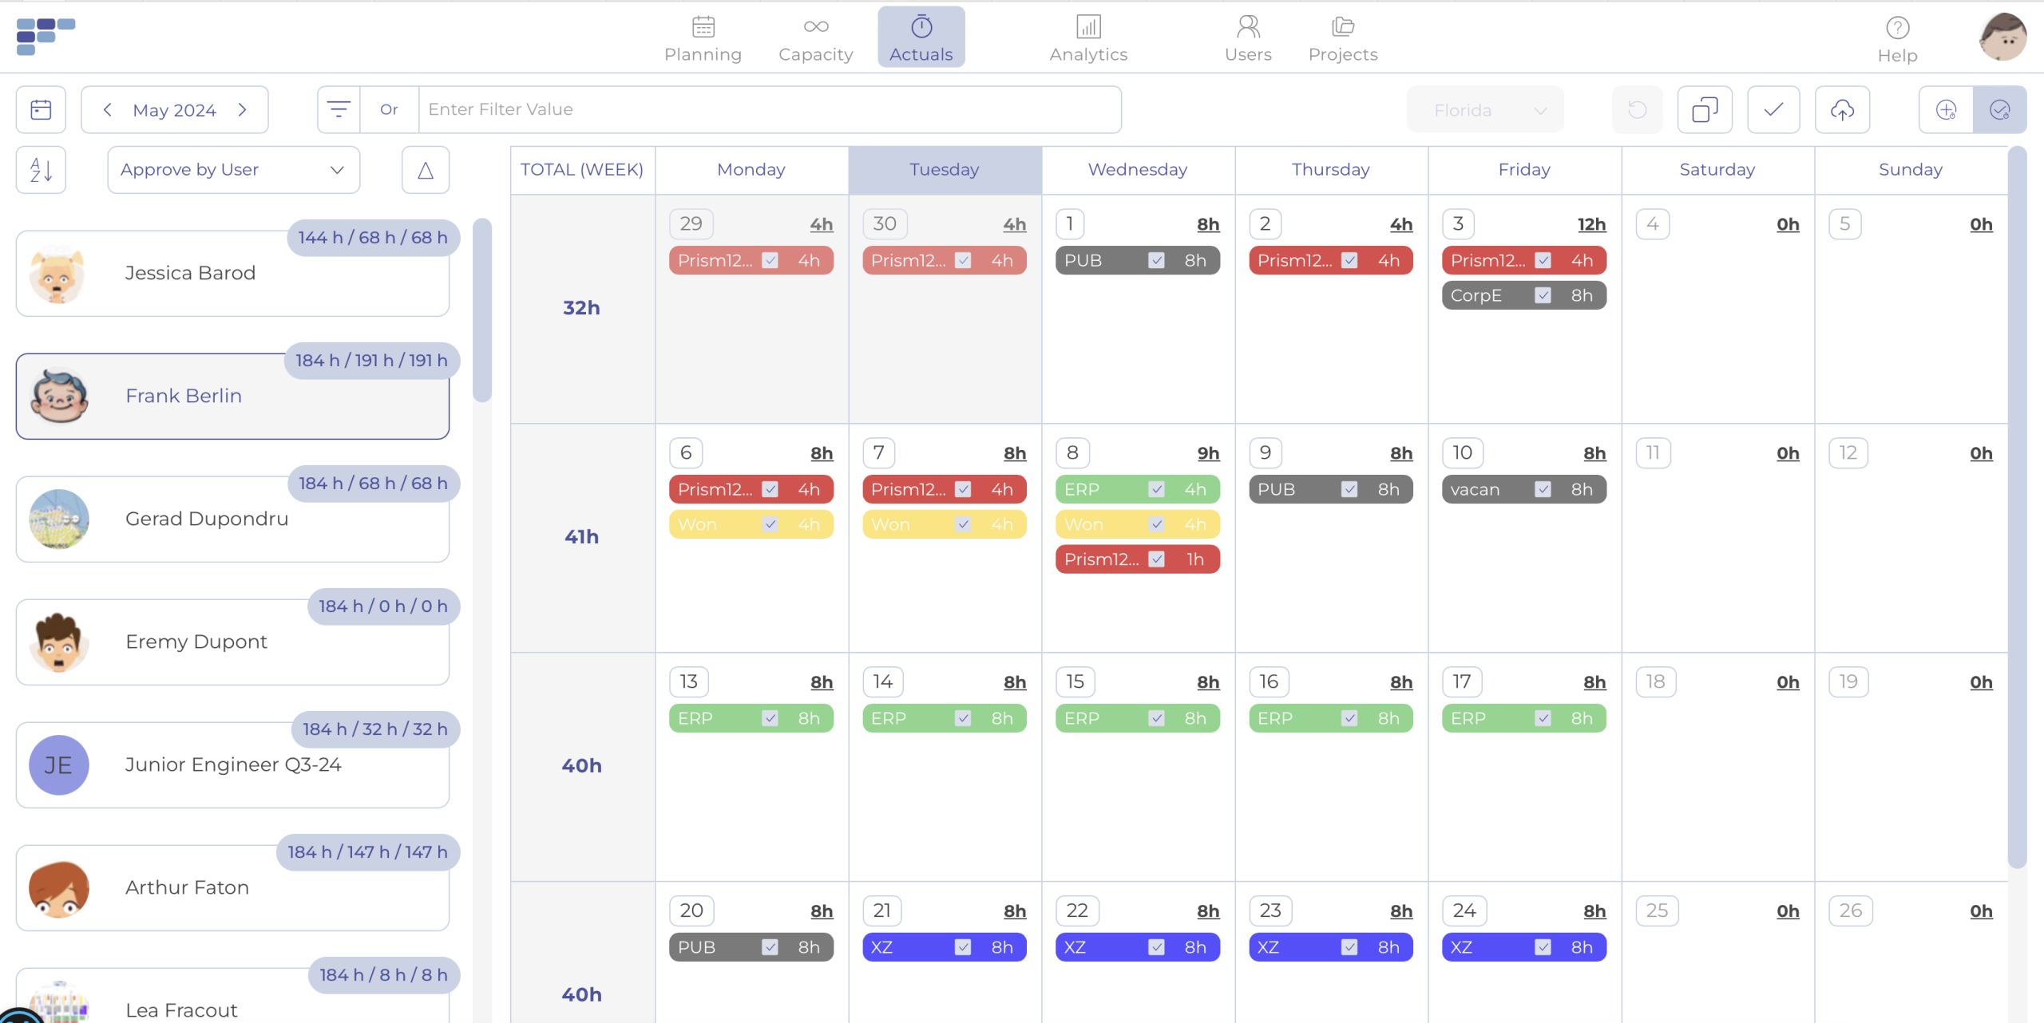Click the cloud upload icon
This screenshot has height=1023, width=2044.
(x=1842, y=109)
